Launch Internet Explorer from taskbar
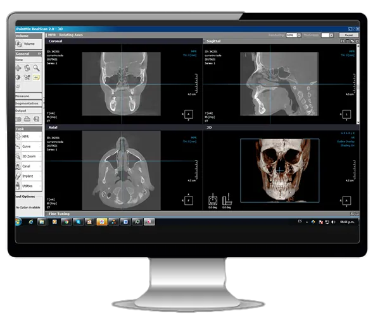This screenshot has height=328, width=380. tap(31, 222)
